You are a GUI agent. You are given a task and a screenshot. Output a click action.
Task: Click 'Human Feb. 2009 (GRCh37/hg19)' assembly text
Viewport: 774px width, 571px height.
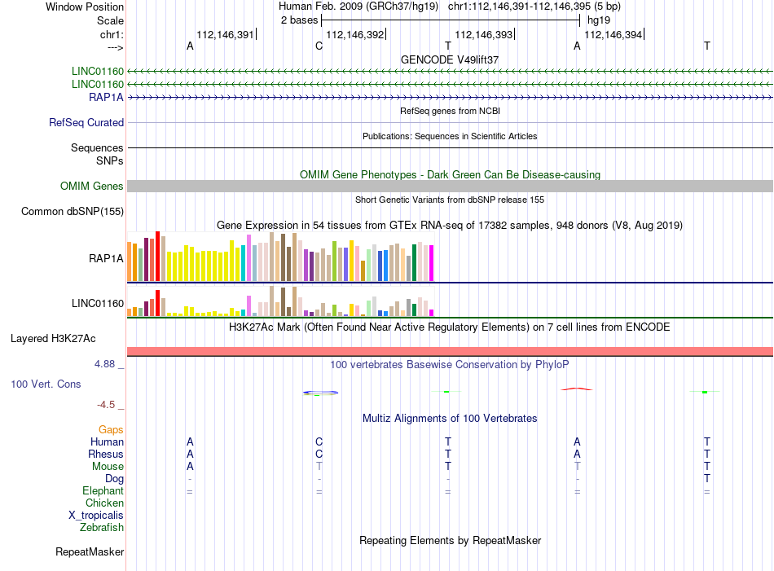point(358,7)
